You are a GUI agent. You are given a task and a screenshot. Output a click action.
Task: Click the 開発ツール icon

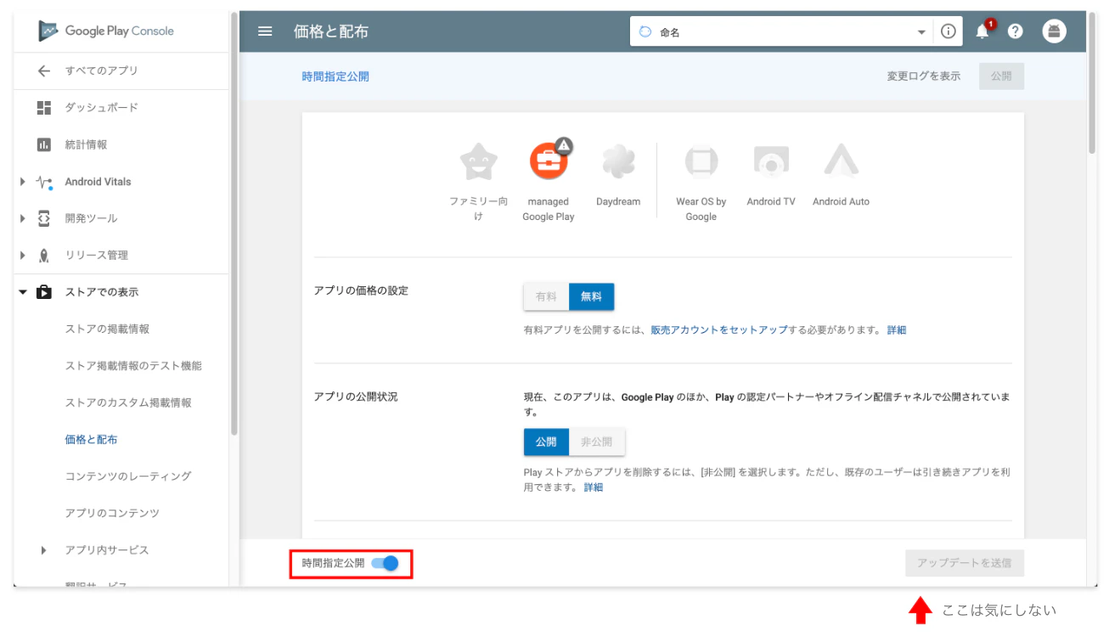(44, 218)
